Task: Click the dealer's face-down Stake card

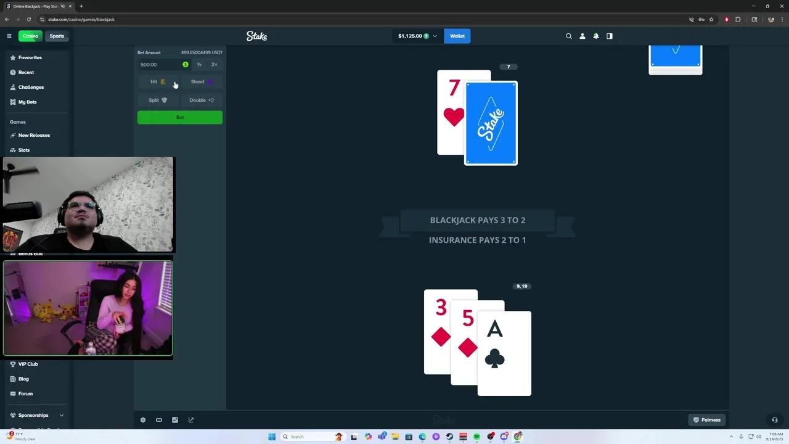Action: [x=491, y=123]
